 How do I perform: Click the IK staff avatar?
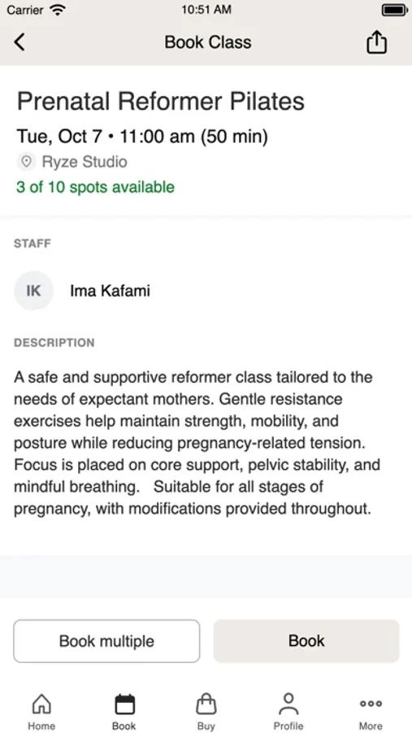(33, 291)
